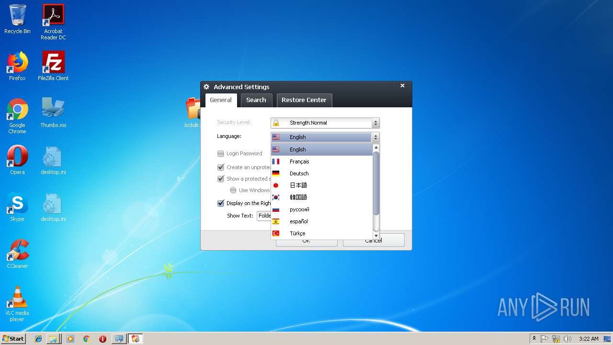Choose русский in the language list
The height and width of the screenshot is (345, 613).
coord(322,209)
